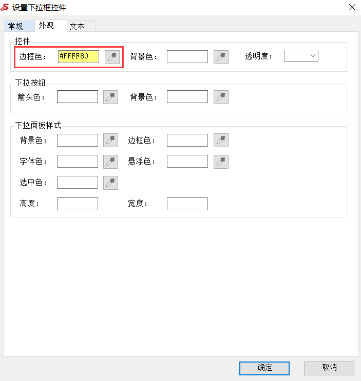Image resolution: width=361 pixels, height=381 pixels.
Task: Switch to the 文本 tab
Action: [x=81, y=26]
